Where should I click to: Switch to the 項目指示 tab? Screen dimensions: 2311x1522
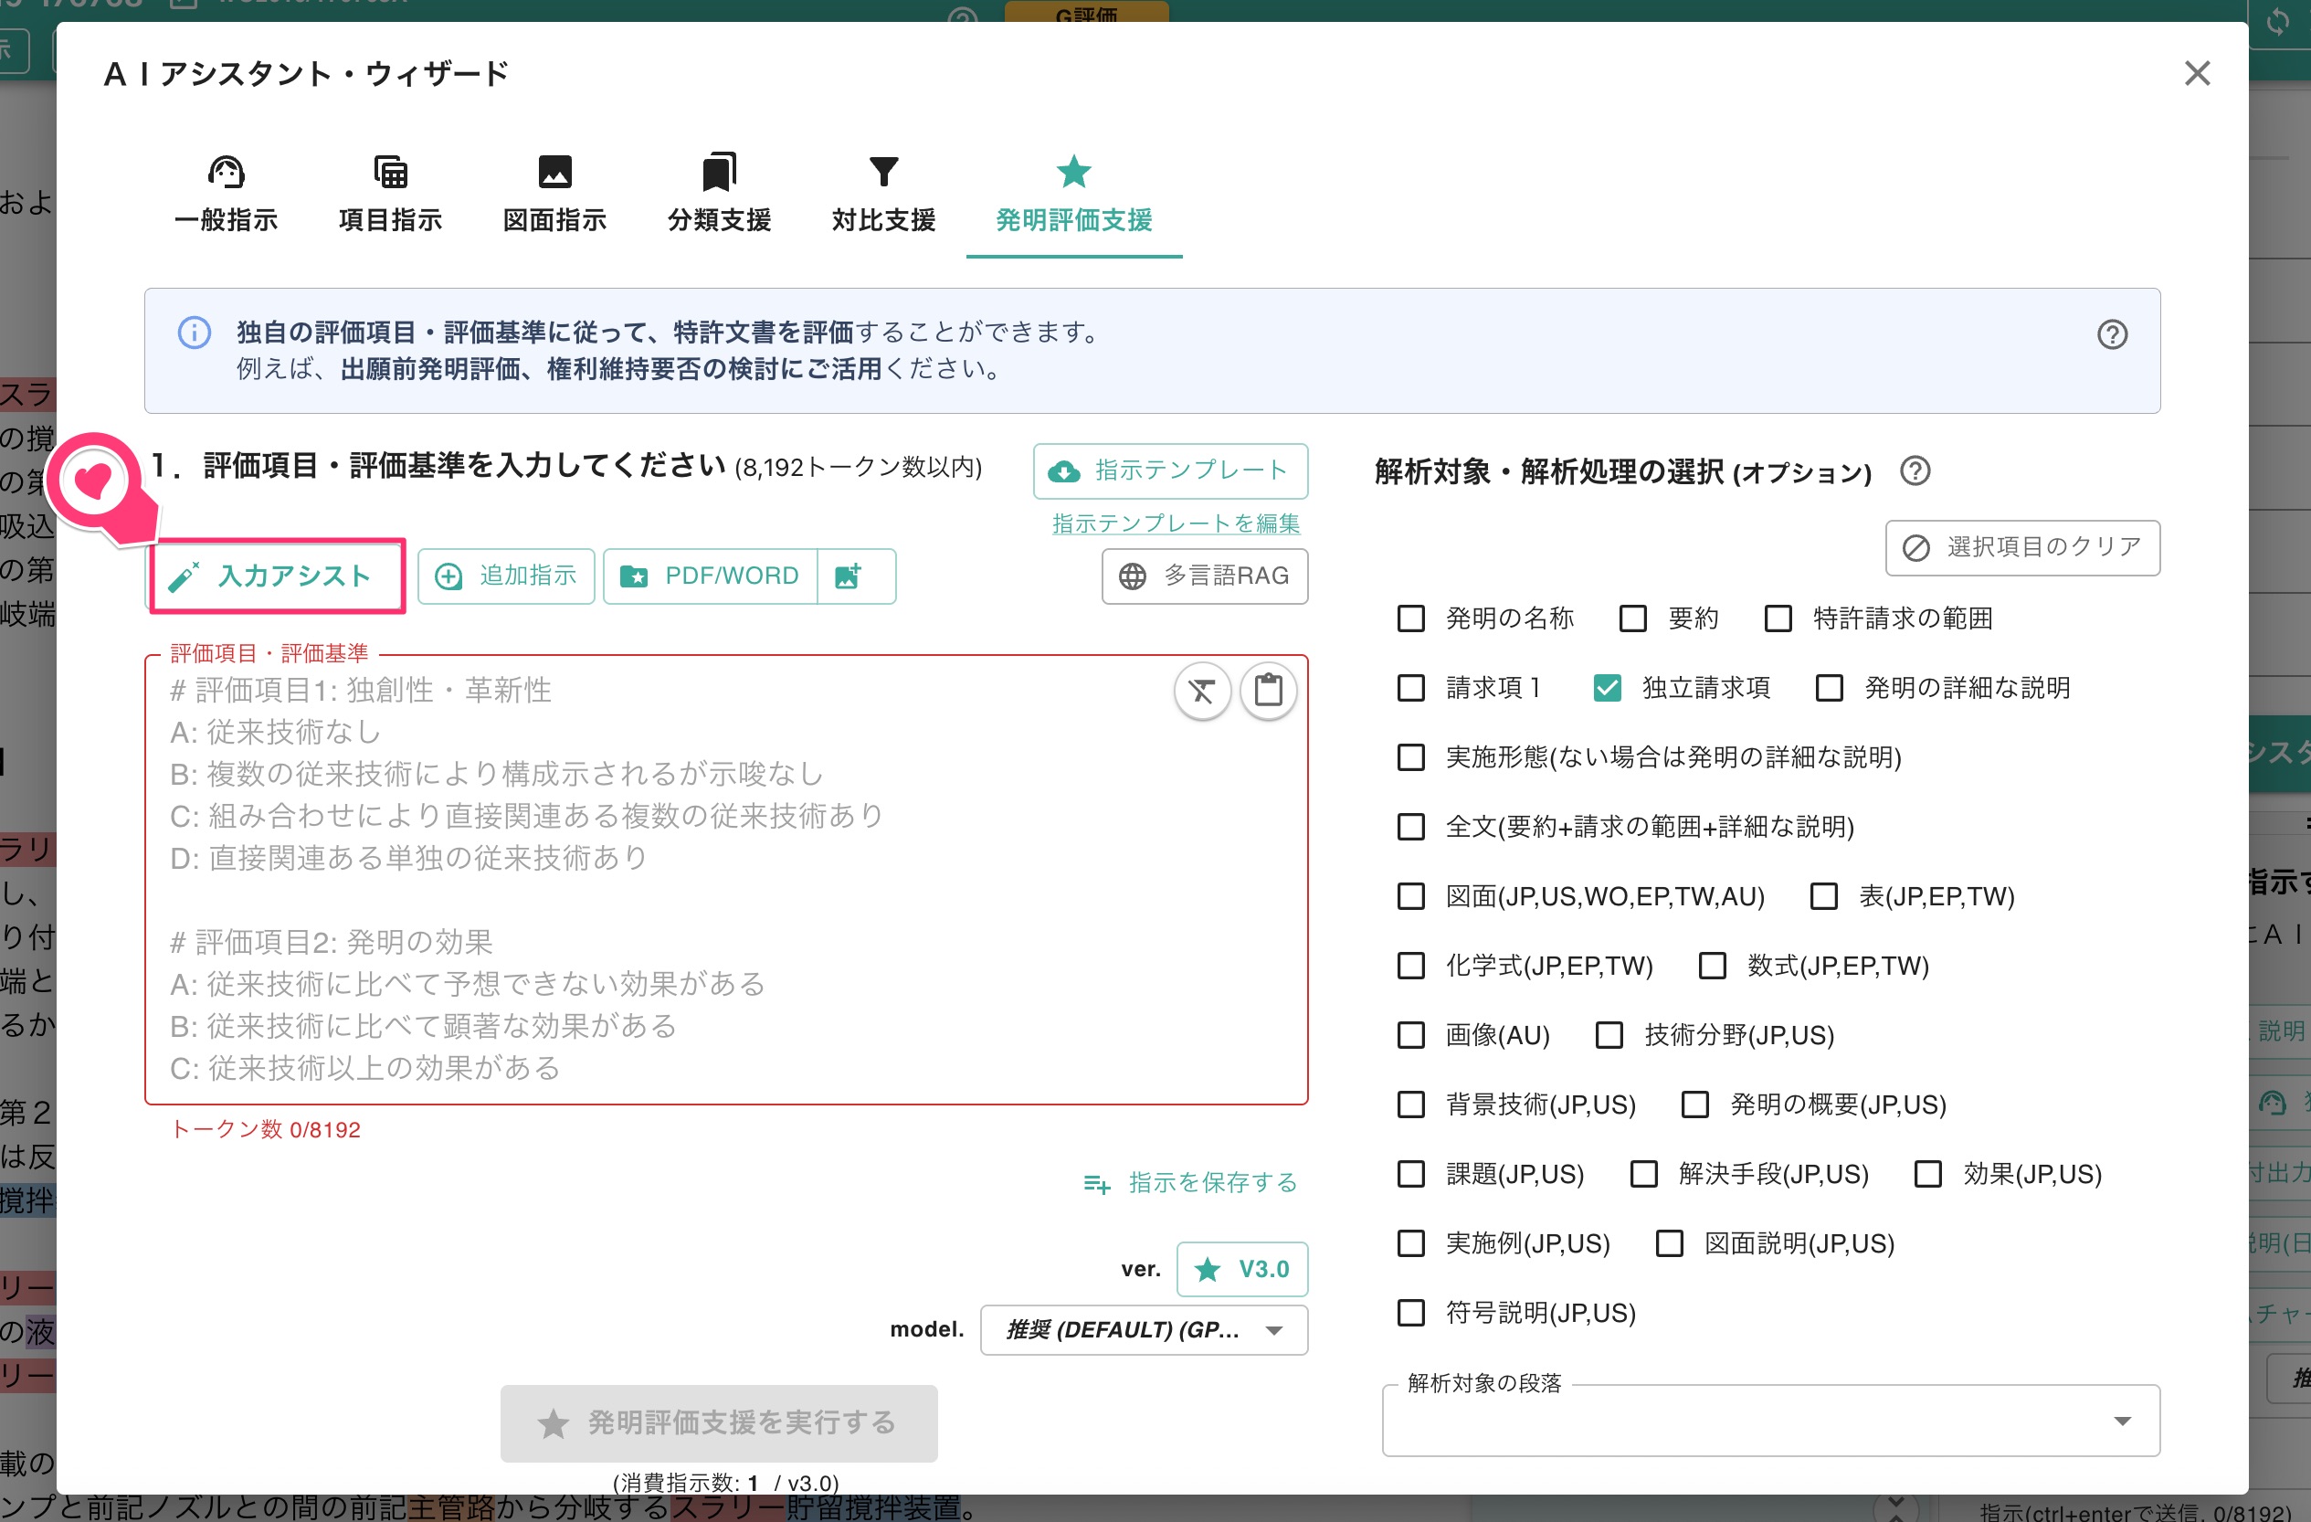click(x=390, y=196)
